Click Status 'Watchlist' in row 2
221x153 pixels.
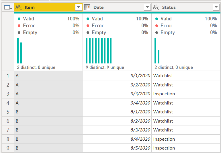186,85
